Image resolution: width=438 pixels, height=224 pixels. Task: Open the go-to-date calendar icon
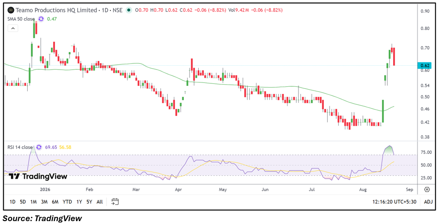[x=115, y=202]
